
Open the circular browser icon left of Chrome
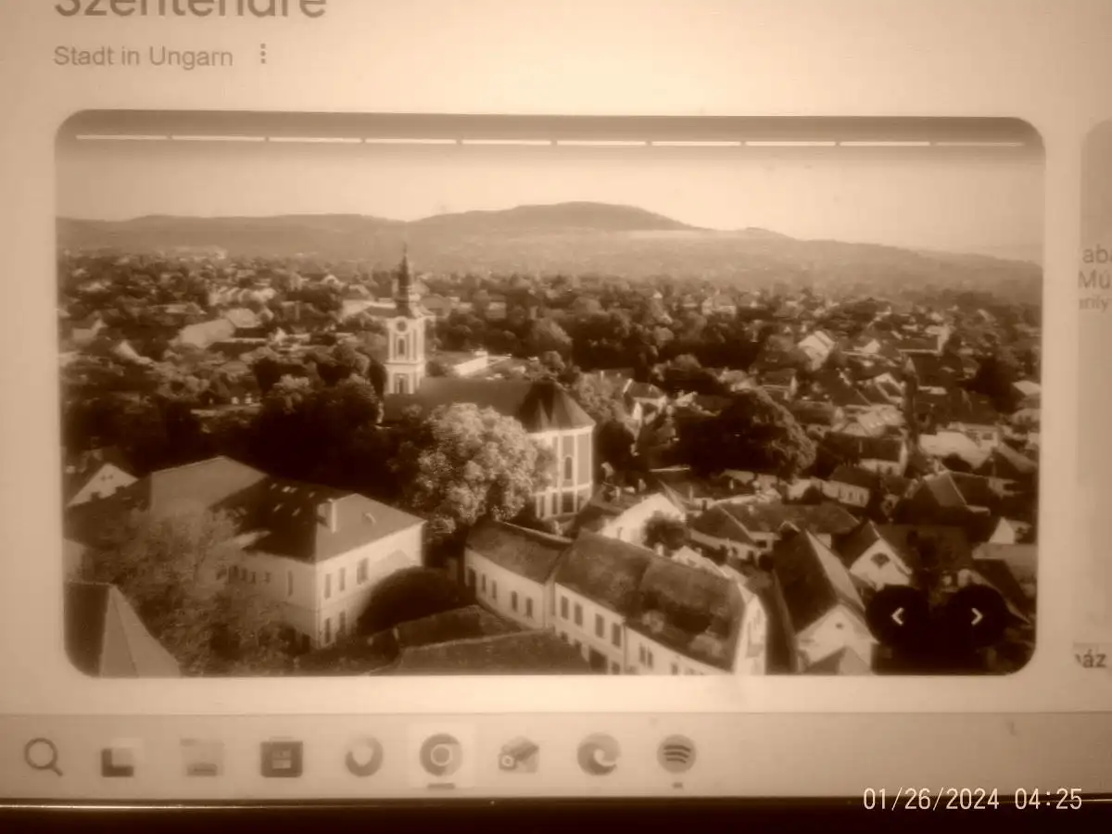364,757
